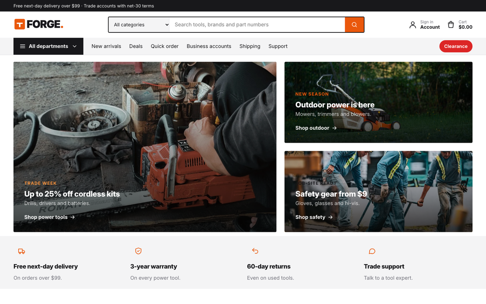Click 'Free next-day delivery' feature title
The height and width of the screenshot is (304, 486).
click(x=45, y=267)
